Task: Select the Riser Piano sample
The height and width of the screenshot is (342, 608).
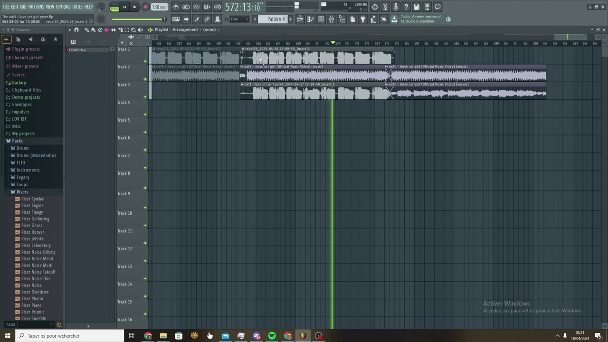Action: [x=31, y=305]
